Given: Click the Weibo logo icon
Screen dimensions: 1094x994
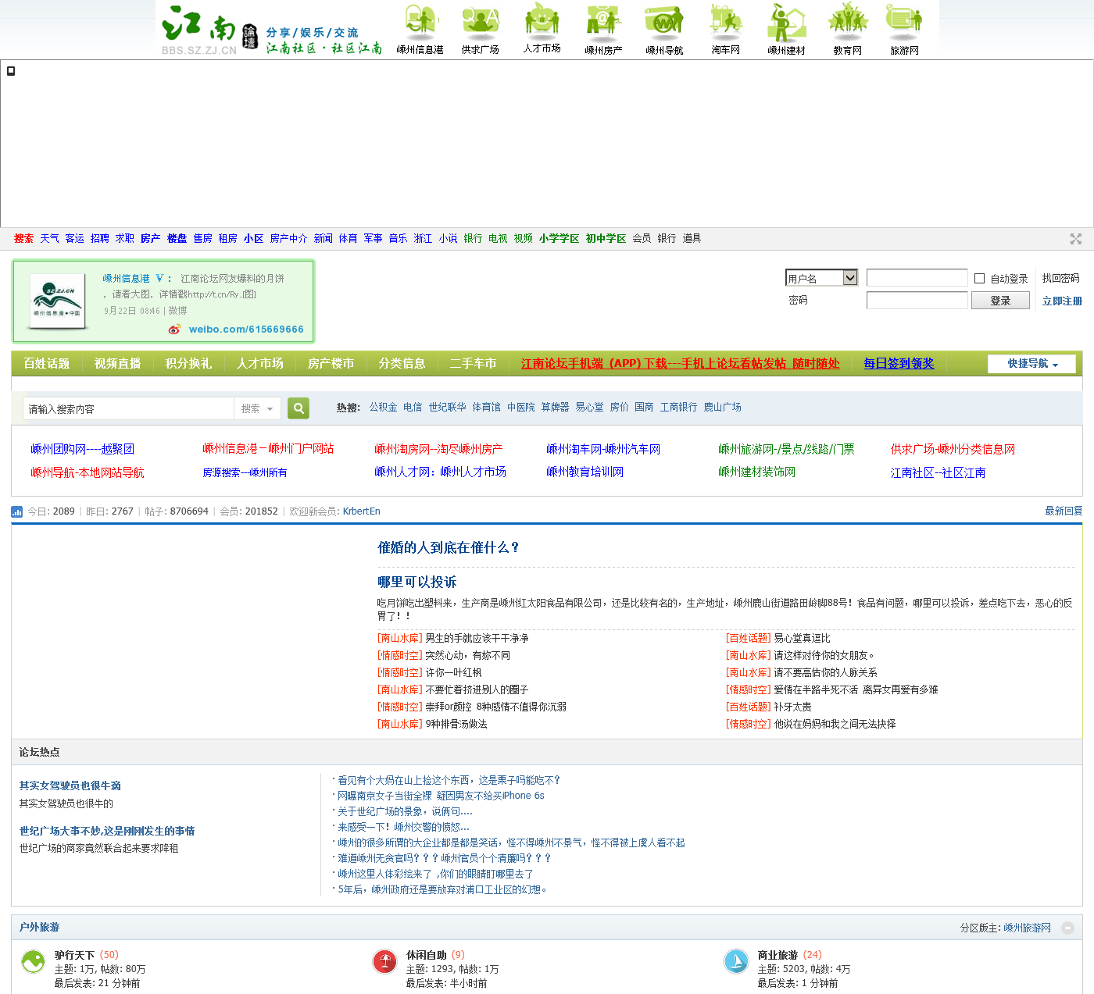Looking at the screenshot, I should 174,330.
